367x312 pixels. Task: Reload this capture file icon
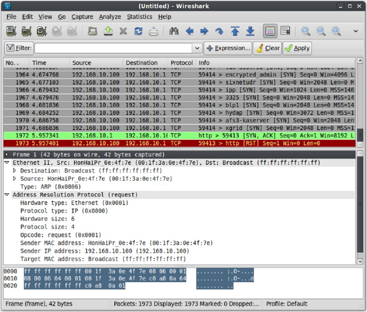pos(138,31)
